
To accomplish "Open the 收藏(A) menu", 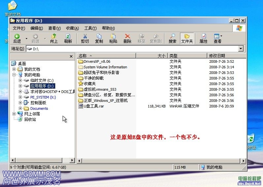I will (x=72, y=28).
